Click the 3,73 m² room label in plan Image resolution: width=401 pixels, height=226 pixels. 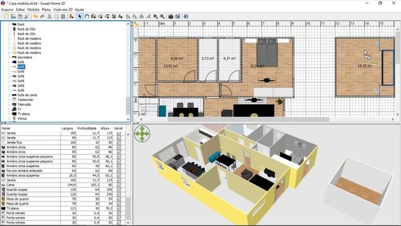coord(207,58)
